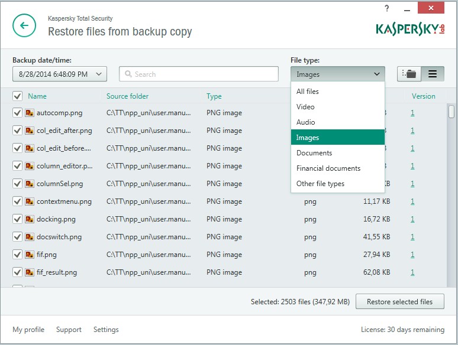
Task: Open My profile link
Action: click(28, 330)
